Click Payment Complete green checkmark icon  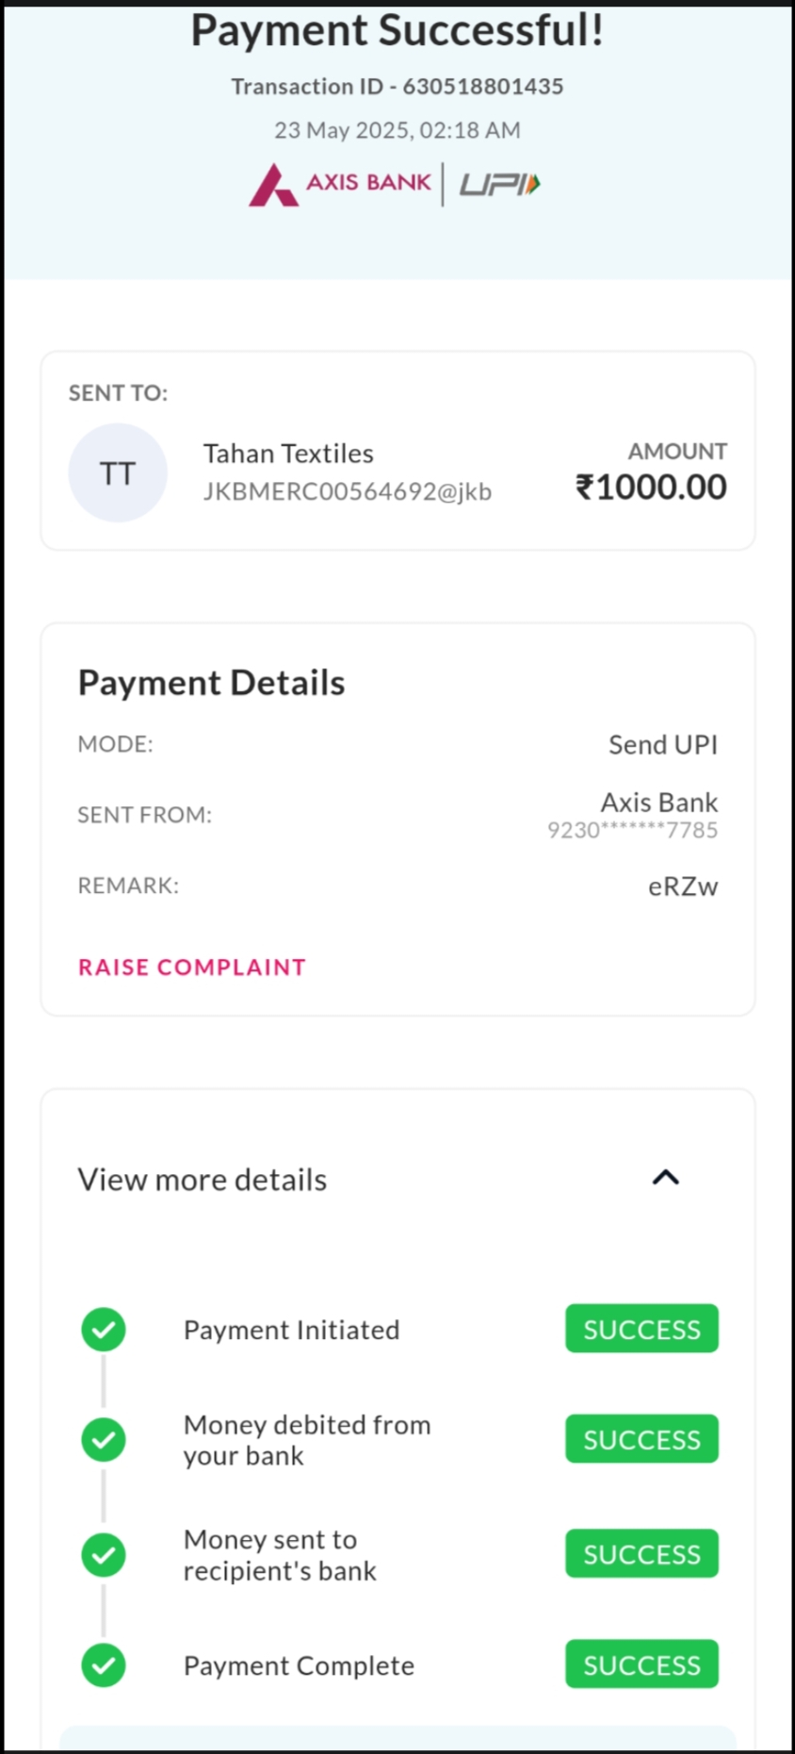[104, 1665]
